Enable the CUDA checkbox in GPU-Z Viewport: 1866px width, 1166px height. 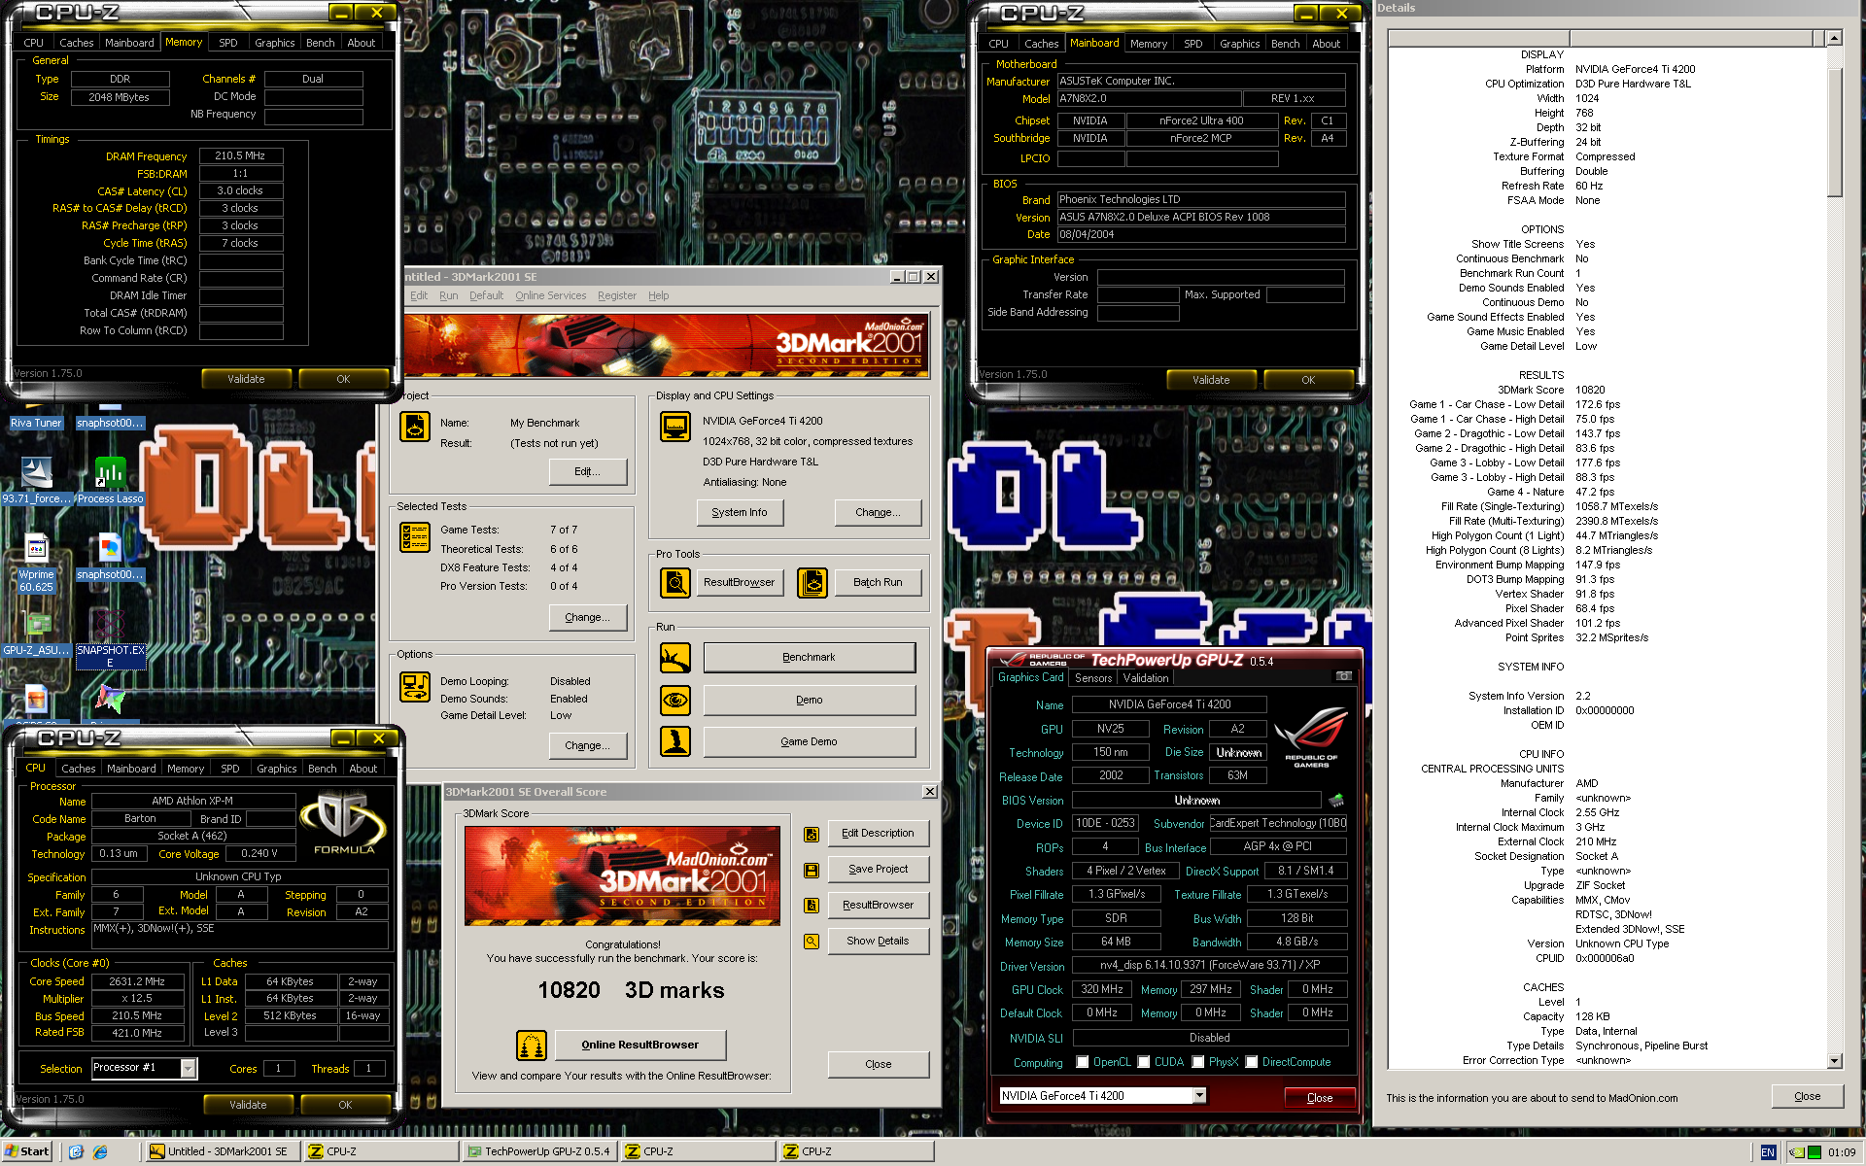point(1144,1062)
